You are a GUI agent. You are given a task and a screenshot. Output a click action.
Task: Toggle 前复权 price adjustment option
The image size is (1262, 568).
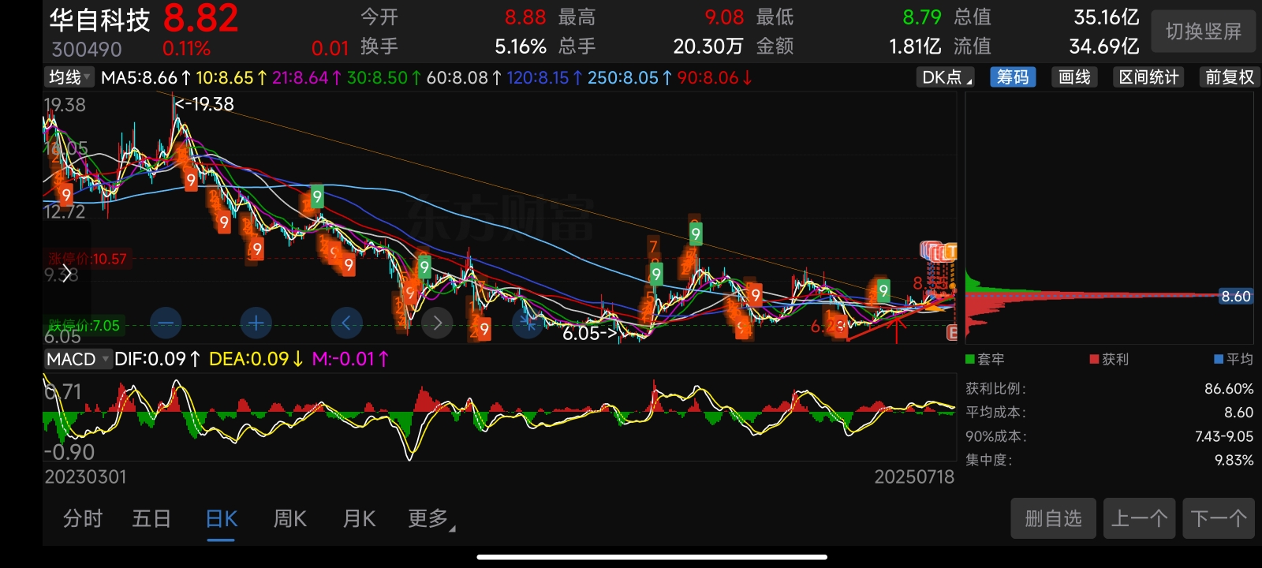[1229, 77]
